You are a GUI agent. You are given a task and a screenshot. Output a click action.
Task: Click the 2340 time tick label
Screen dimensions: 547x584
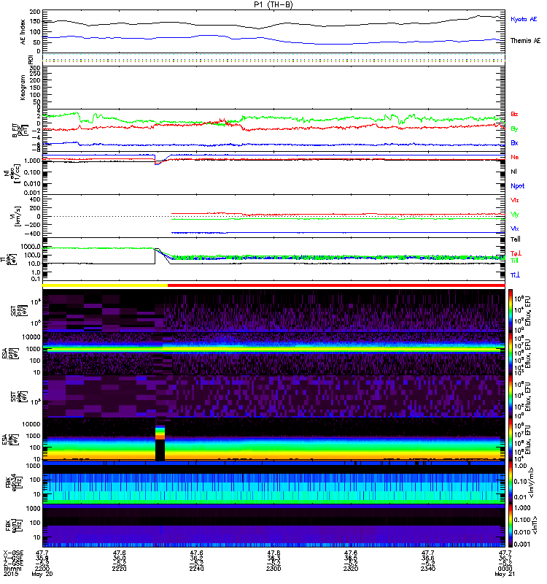tap(427, 569)
